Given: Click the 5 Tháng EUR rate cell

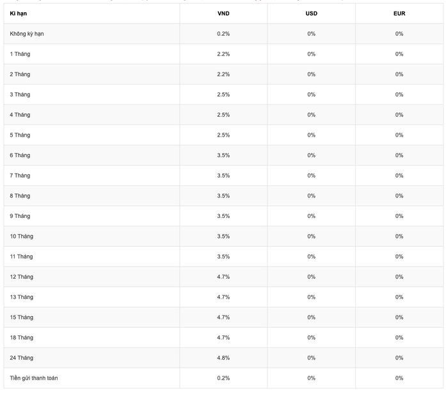Looking at the screenshot, I should tap(399, 135).
